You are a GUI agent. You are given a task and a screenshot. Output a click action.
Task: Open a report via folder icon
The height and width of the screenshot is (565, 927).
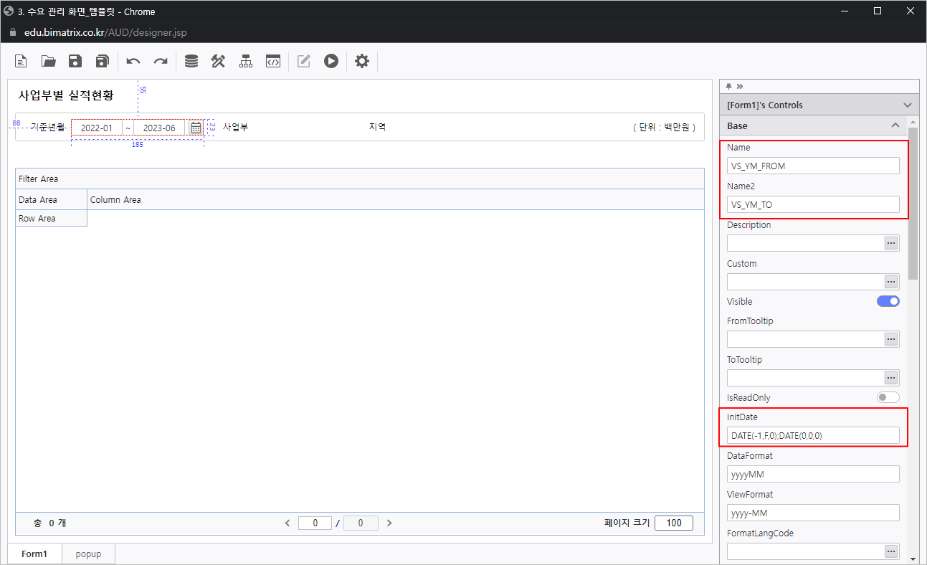pos(48,62)
